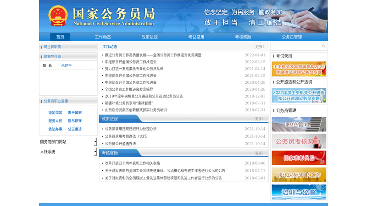Click the 服务人民 ethics link
Viewport: 367px width, 206px height.
click(55, 121)
